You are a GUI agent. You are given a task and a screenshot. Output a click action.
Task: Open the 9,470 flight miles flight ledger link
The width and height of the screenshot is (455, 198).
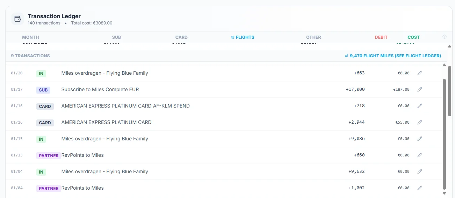[393, 56]
